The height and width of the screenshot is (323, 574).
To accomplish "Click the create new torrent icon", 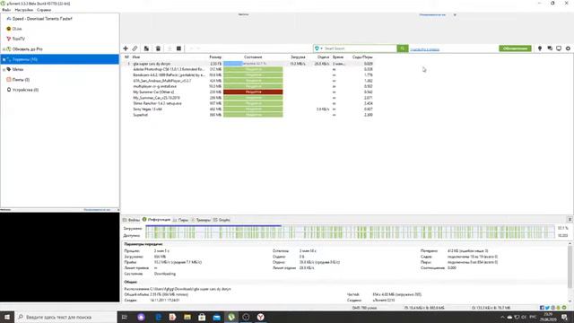I will pos(146,48).
